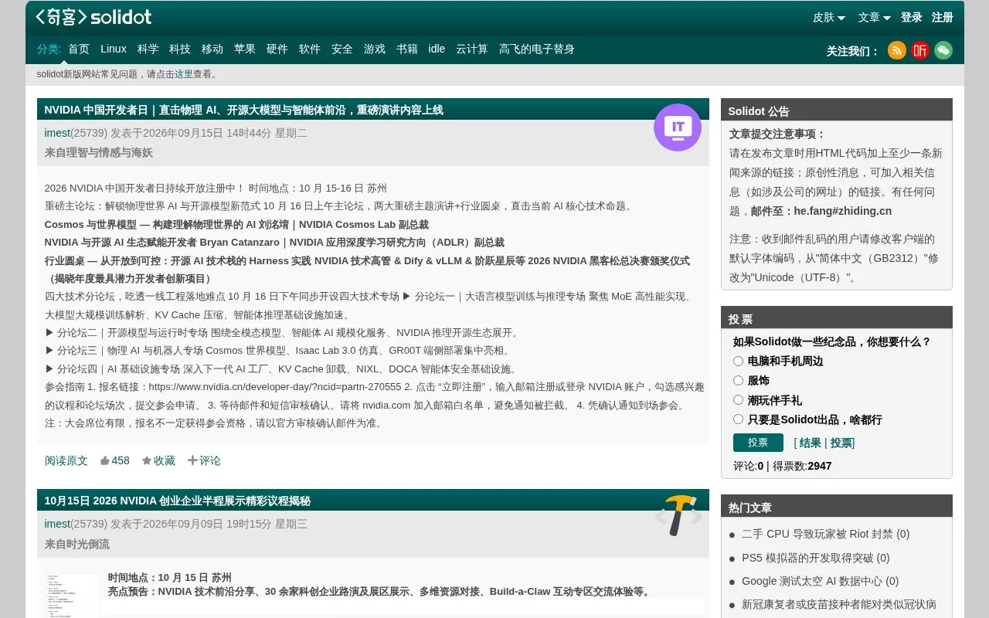Select 潮玩伴手礼 poll option
This screenshot has width=989, height=618.
(x=738, y=399)
